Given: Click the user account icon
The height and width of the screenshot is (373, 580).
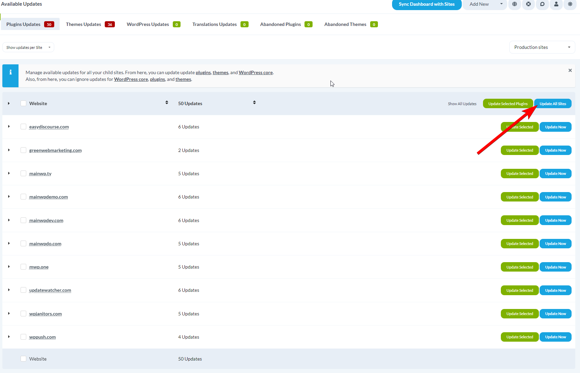Looking at the screenshot, I should click(556, 5).
